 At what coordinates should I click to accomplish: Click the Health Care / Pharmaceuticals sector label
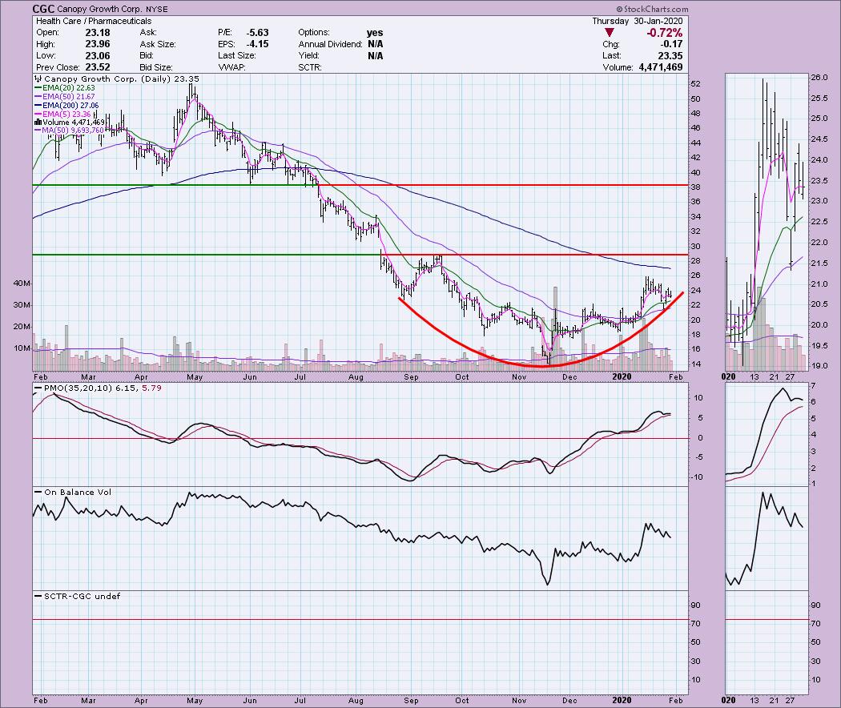pos(94,21)
